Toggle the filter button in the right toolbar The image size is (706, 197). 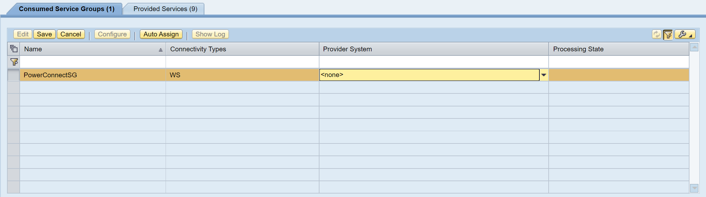click(668, 34)
